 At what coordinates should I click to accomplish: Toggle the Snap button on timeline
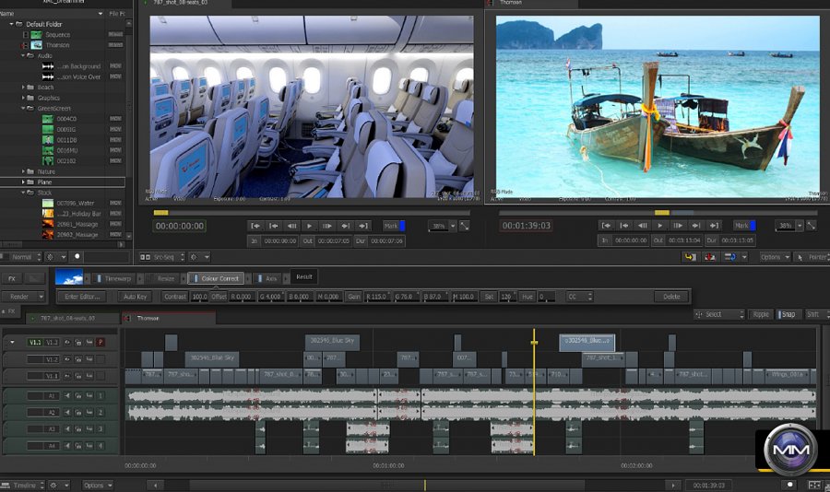point(788,315)
